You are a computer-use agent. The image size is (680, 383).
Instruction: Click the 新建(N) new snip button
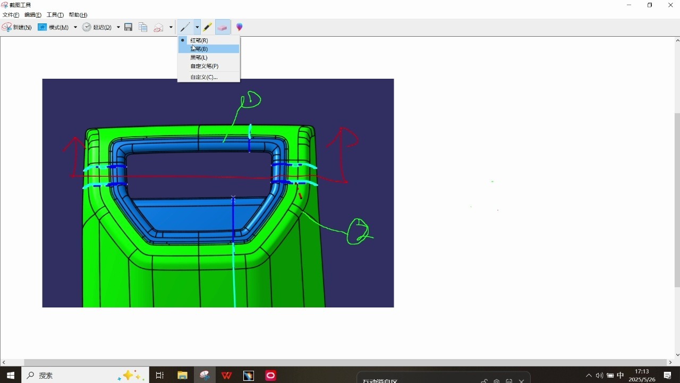[17, 27]
